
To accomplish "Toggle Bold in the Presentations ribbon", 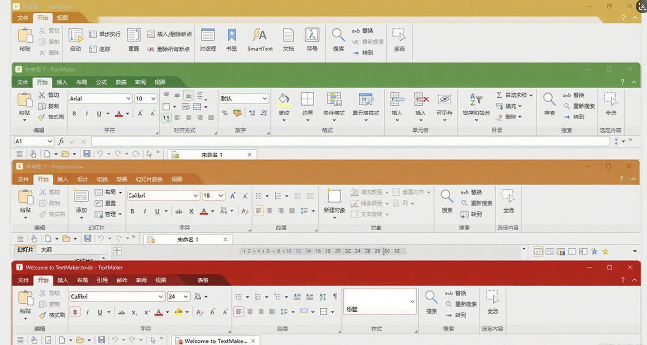I will (x=132, y=211).
